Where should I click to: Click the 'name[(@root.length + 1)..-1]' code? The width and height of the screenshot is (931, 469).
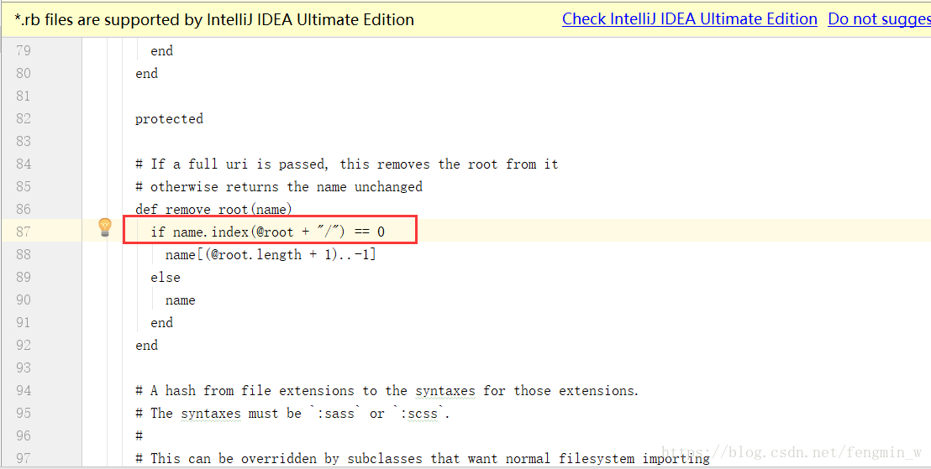pyautogui.click(x=271, y=255)
